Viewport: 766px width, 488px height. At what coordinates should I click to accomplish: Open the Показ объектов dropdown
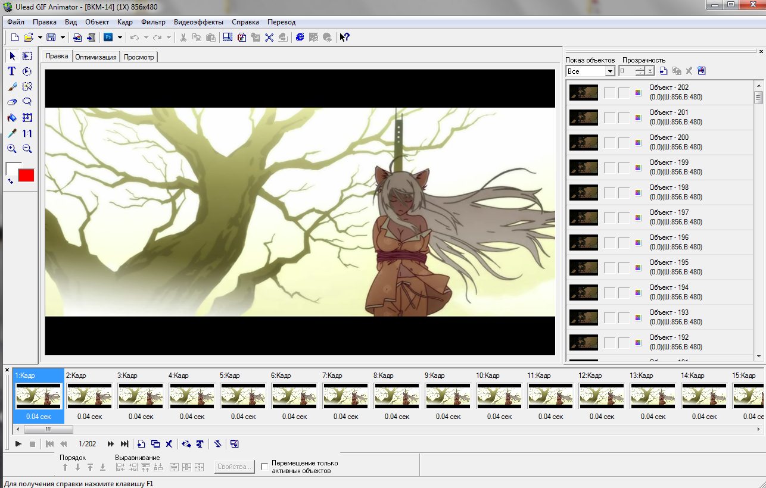click(610, 71)
